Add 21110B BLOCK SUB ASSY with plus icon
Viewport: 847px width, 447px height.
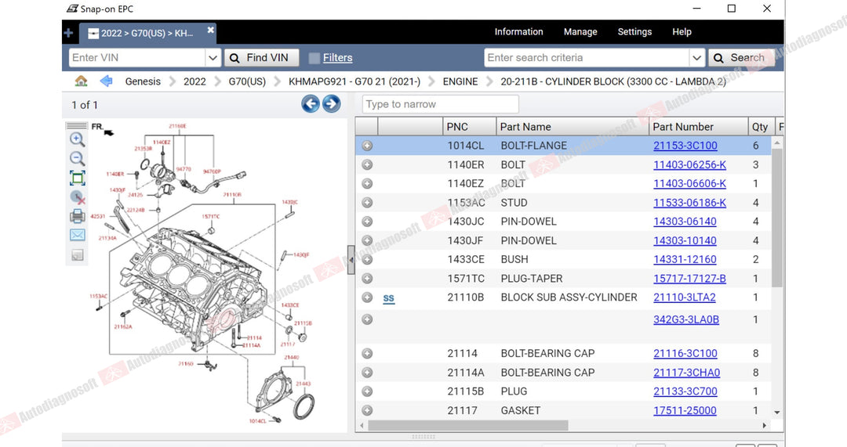point(367,297)
